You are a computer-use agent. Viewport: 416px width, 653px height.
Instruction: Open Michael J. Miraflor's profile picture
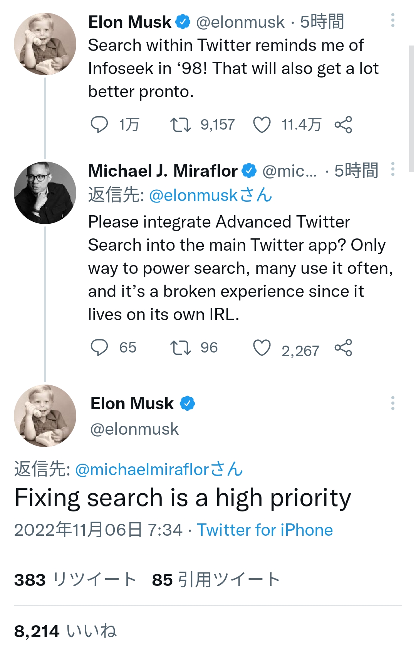(x=45, y=193)
